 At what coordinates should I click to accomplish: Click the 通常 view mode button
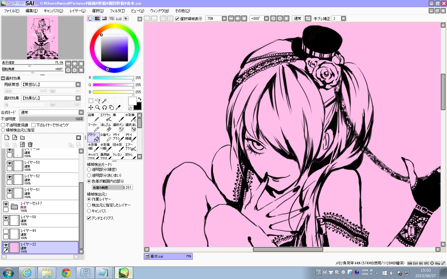(297, 19)
